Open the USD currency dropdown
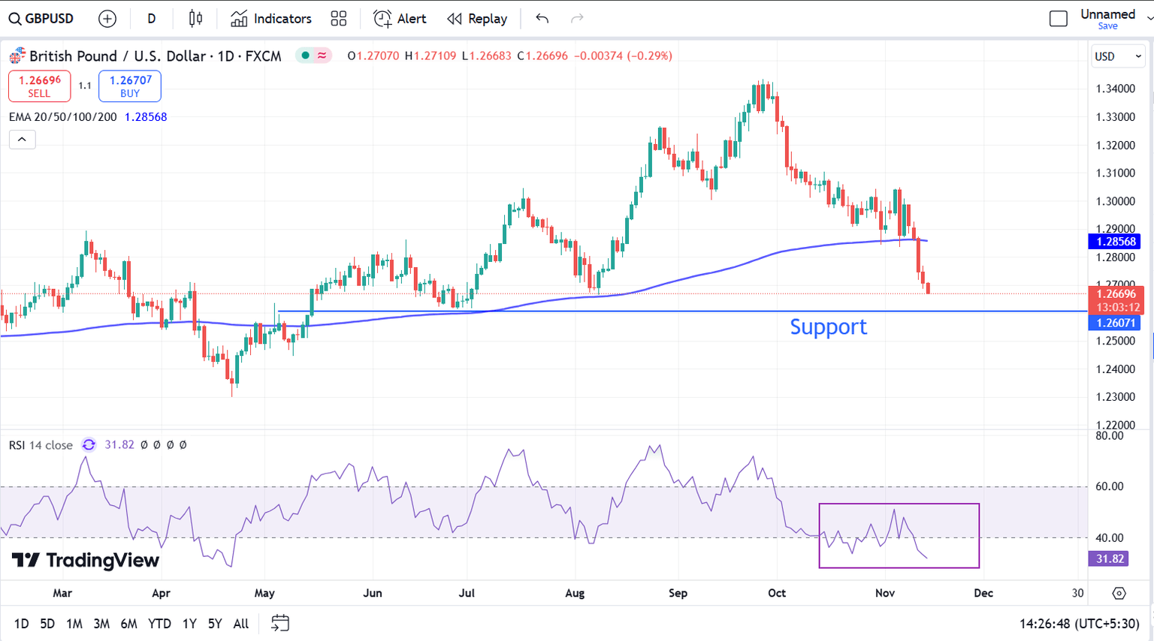 coord(1118,56)
